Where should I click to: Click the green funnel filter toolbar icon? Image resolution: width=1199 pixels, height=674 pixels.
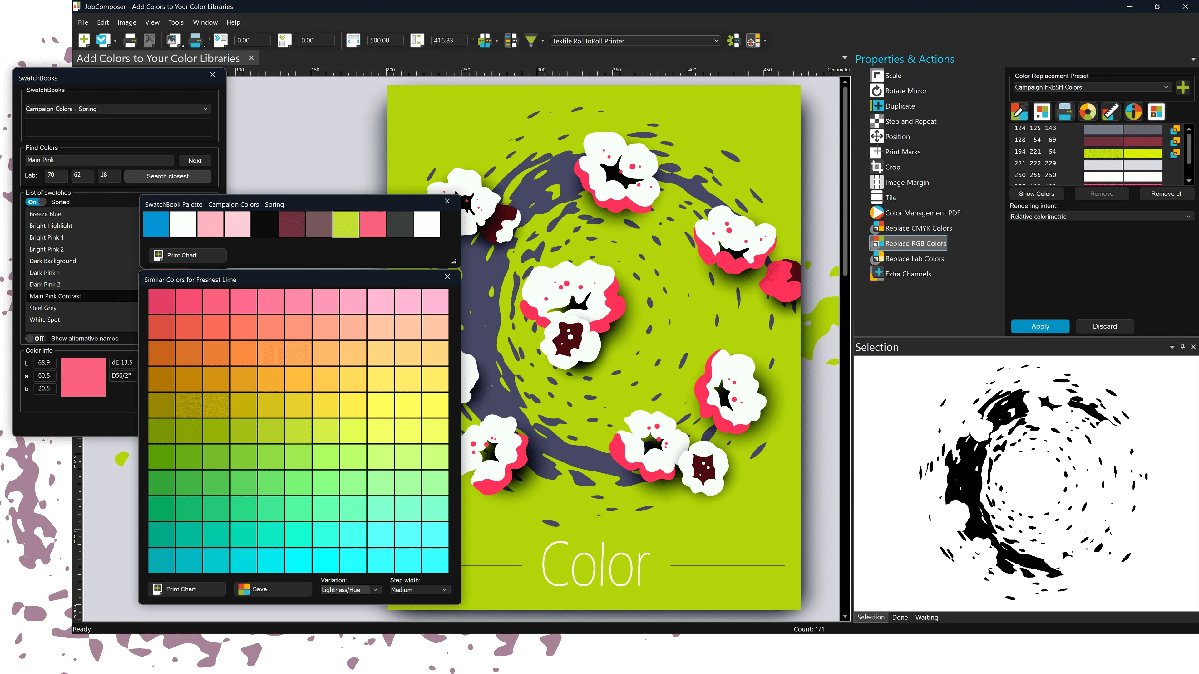pyautogui.click(x=530, y=41)
